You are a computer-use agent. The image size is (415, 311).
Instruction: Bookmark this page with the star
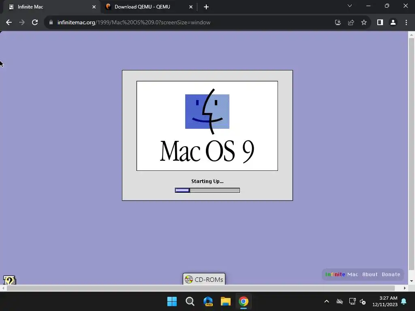pyautogui.click(x=364, y=23)
